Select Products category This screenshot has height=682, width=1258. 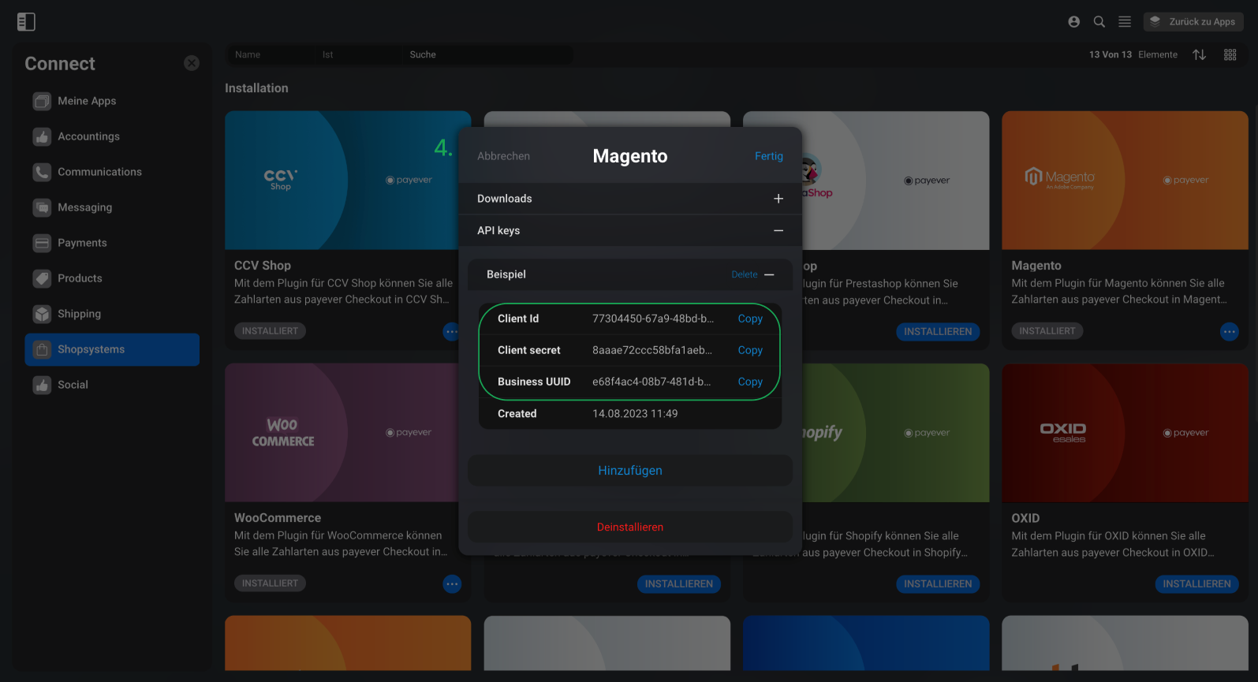pyautogui.click(x=112, y=278)
